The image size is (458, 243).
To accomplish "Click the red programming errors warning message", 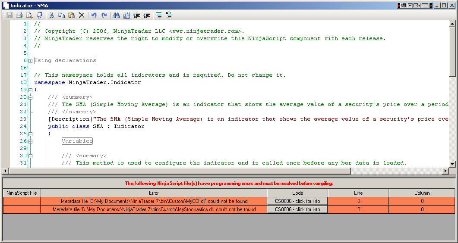I will (229, 183).
